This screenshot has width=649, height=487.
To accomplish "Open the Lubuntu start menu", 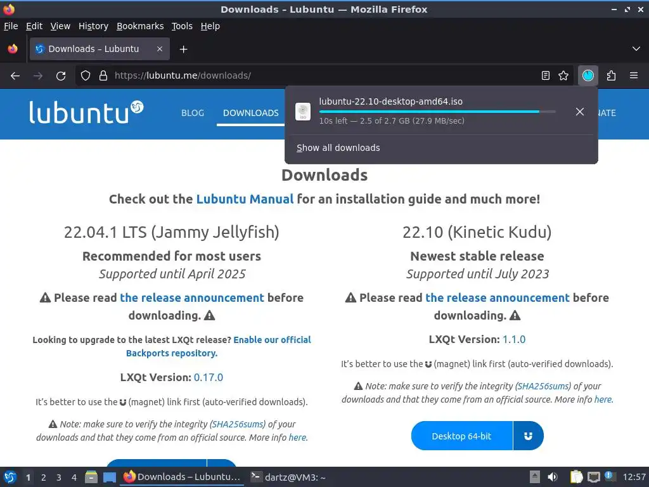I will coord(10,477).
